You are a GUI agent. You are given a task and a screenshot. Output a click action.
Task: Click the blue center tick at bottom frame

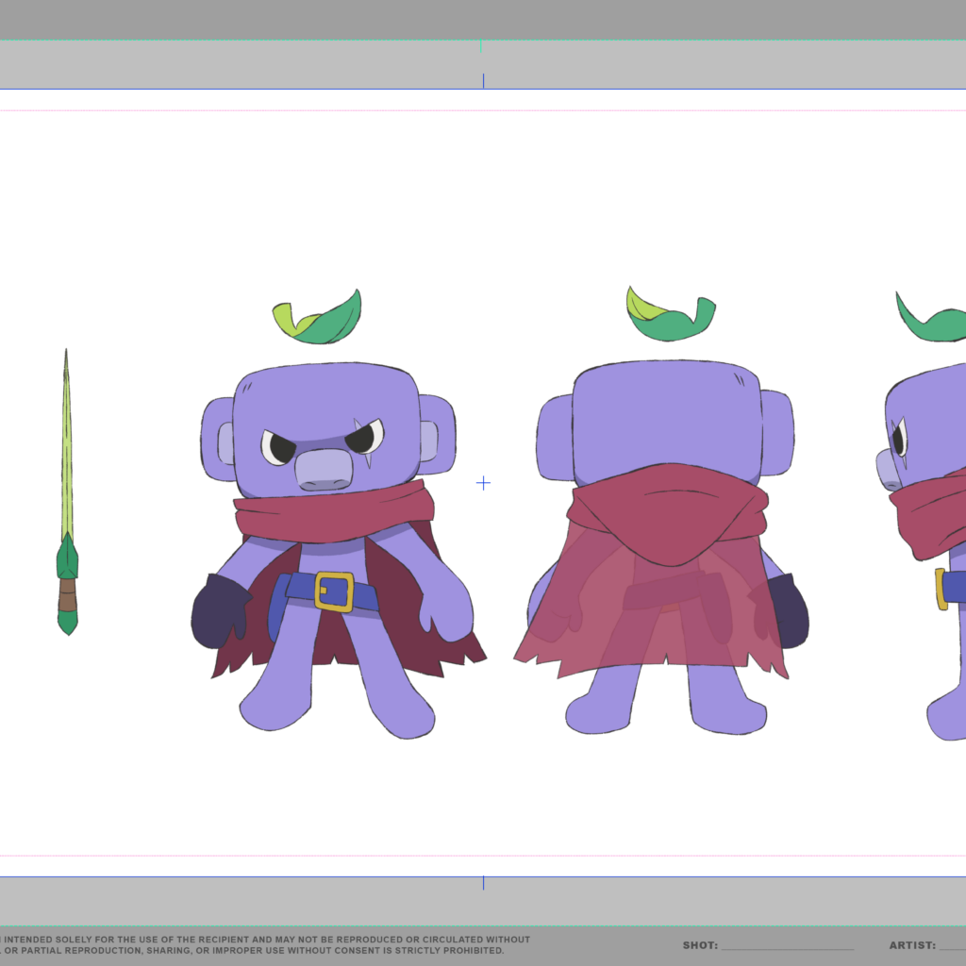click(x=484, y=883)
